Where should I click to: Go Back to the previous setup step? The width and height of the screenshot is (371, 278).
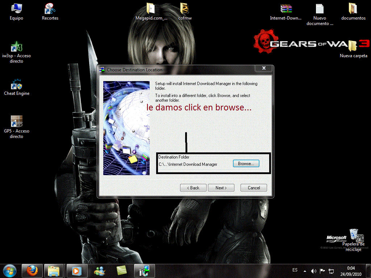click(x=193, y=188)
